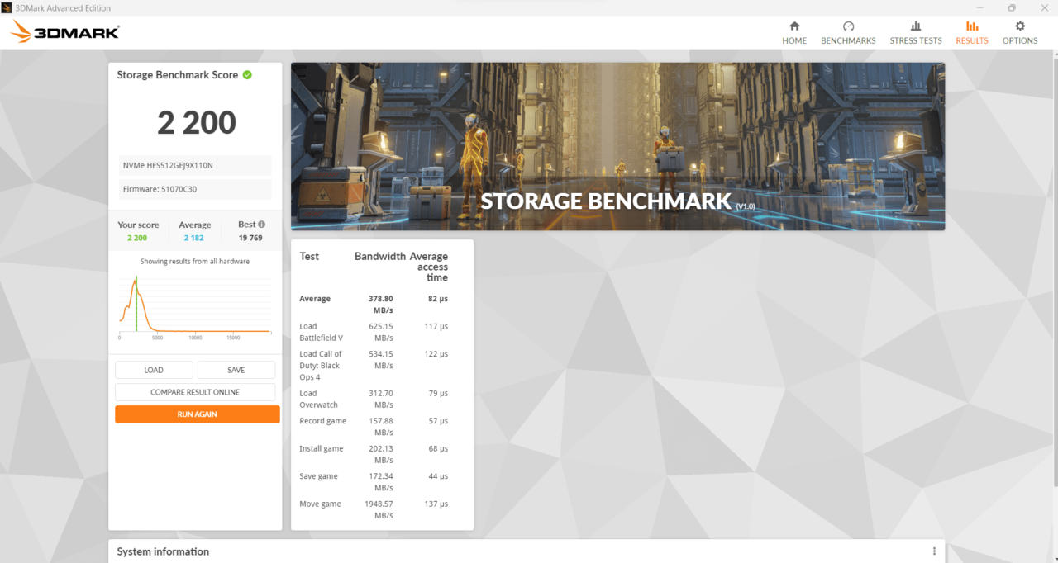Screen dimensions: 1058x563
Task: Click the Results orange chart icon
Action: point(971,26)
